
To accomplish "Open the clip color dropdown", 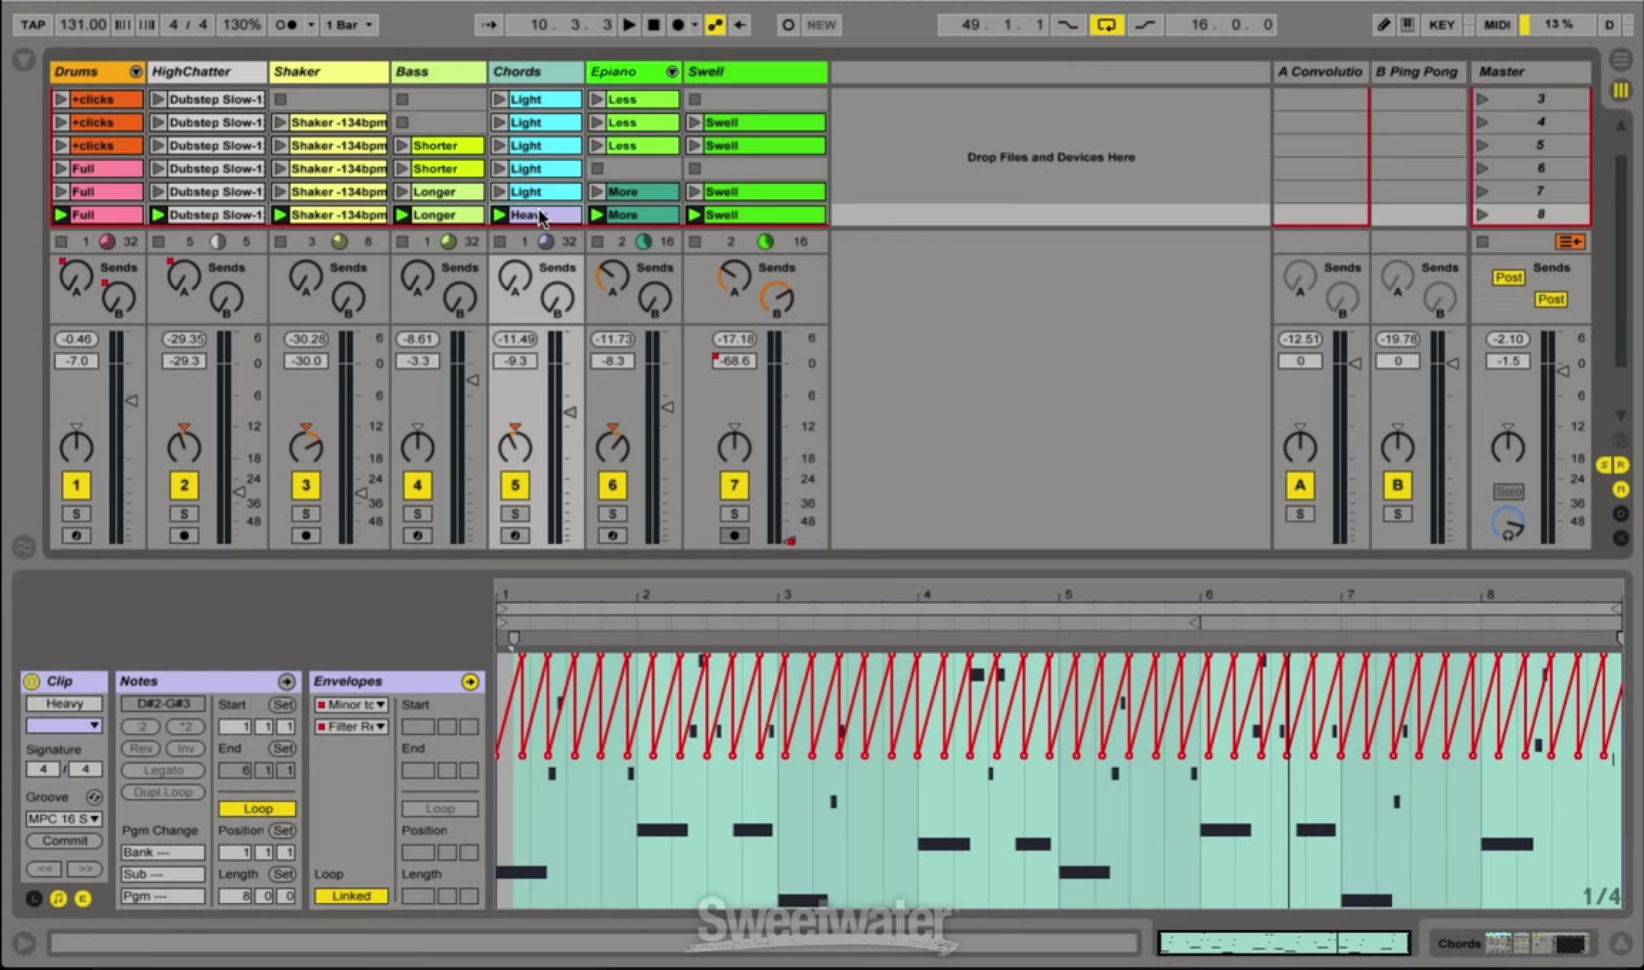I will click(64, 726).
